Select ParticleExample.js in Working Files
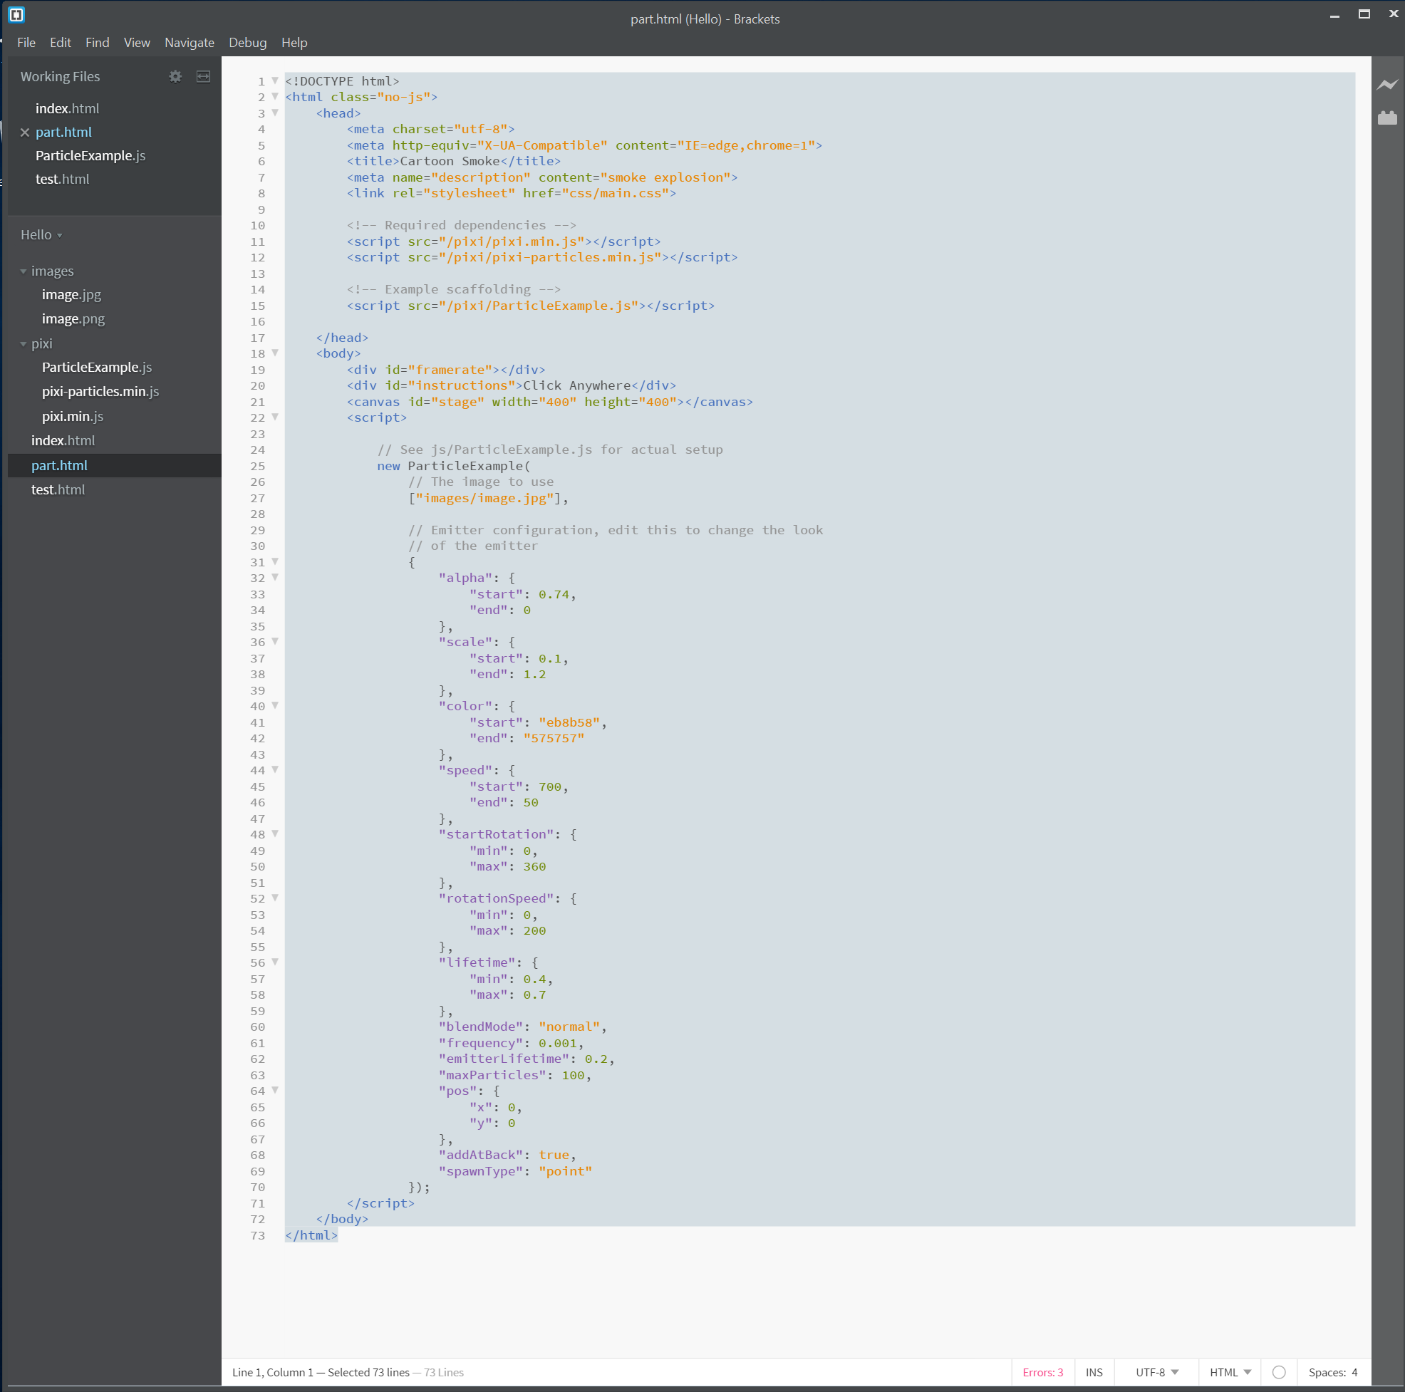1405x1392 pixels. coord(90,155)
